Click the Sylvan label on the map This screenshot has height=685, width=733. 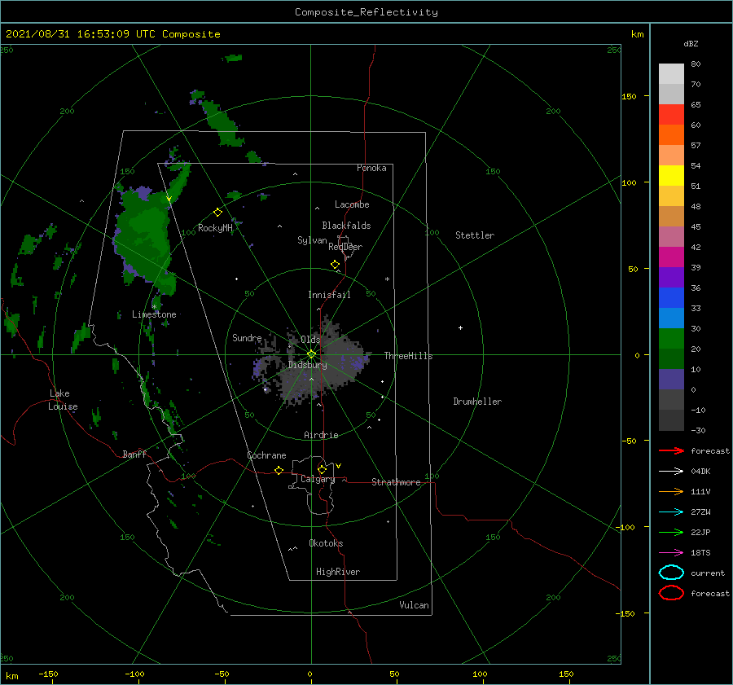pos(312,240)
